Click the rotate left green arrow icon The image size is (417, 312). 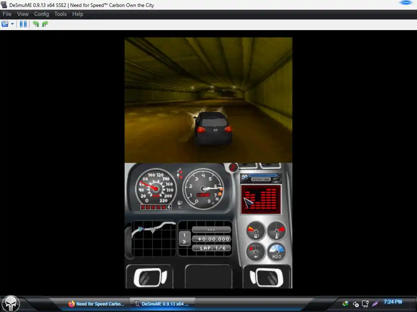[36, 24]
